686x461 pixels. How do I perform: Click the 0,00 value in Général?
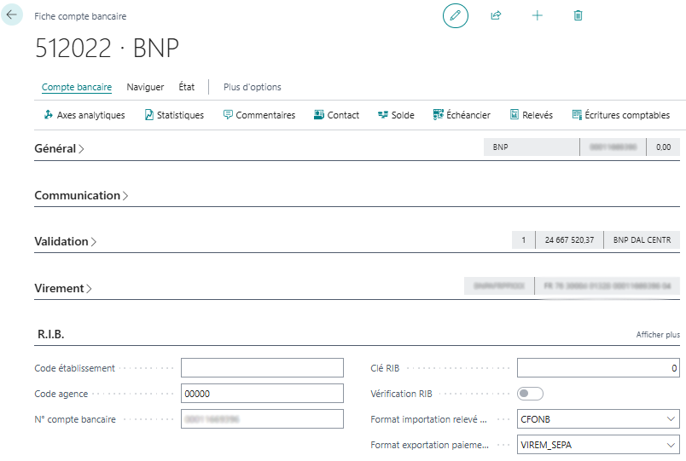(663, 147)
